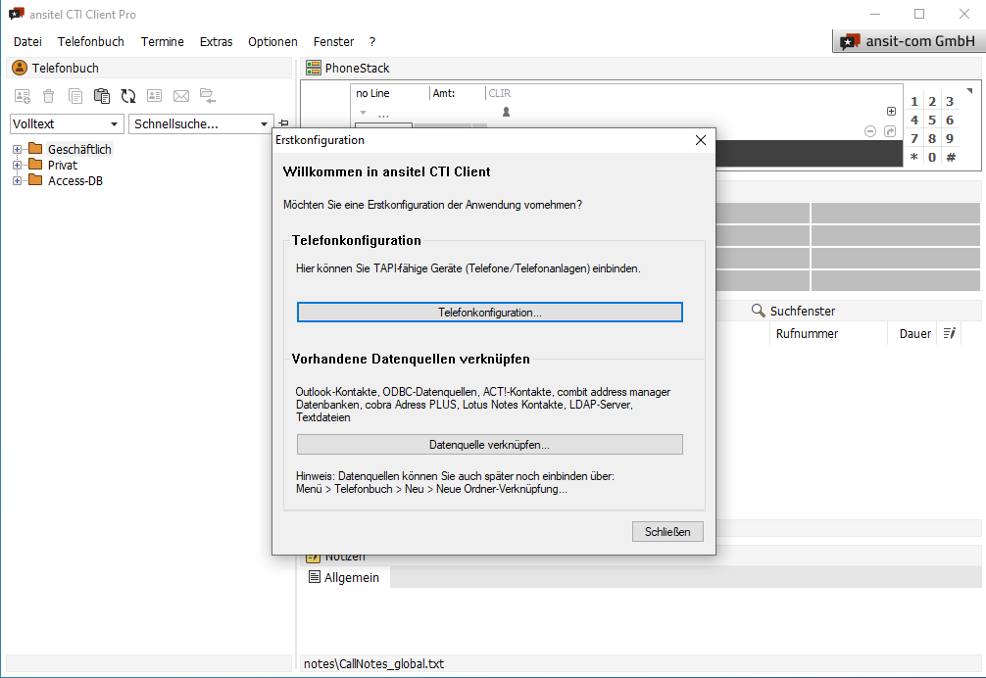Dismiss the dialog with Schließen

tap(667, 531)
